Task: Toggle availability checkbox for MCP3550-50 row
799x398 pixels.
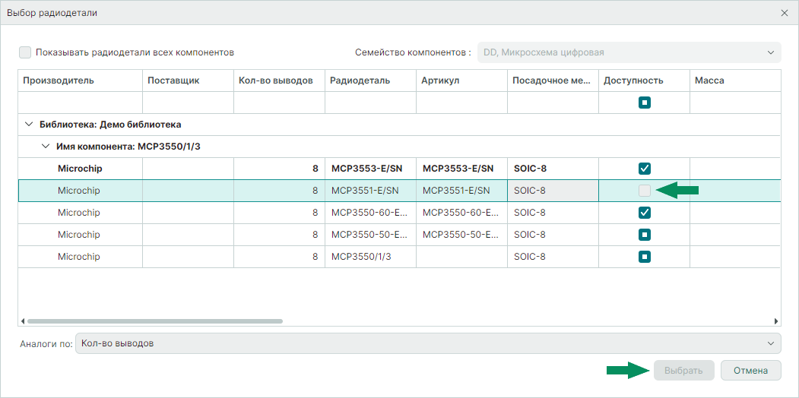Action: pyautogui.click(x=645, y=235)
